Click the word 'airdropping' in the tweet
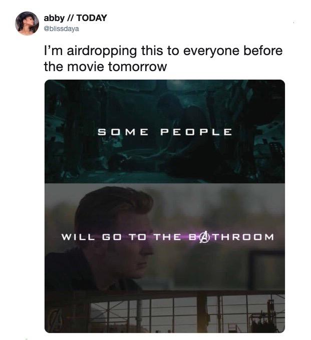 (x=102, y=52)
